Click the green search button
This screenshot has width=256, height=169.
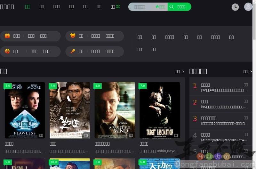coord(179,7)
